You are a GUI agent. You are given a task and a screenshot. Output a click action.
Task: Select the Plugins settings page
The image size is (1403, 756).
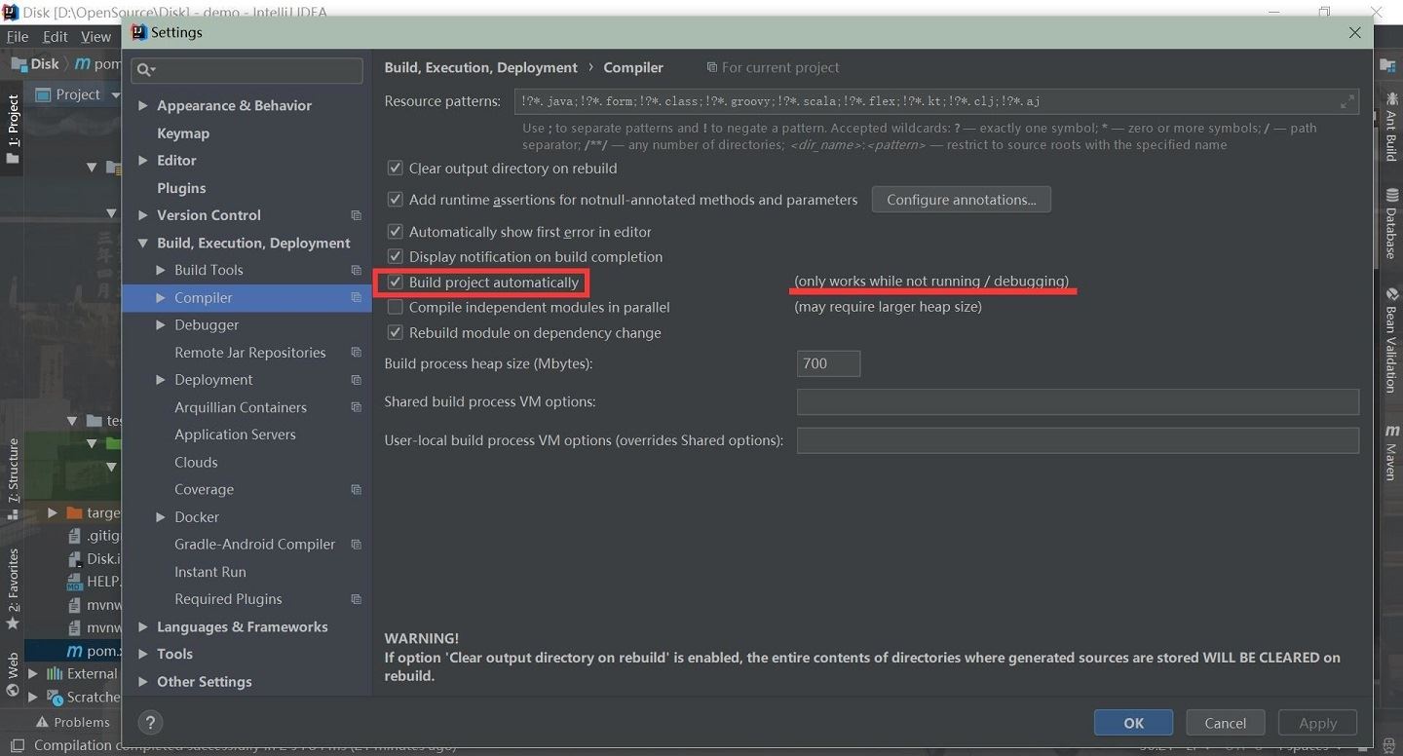click(x=181, y=188)
